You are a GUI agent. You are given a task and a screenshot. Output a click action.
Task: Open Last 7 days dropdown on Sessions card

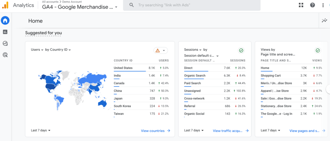click(x=194, y=130)
